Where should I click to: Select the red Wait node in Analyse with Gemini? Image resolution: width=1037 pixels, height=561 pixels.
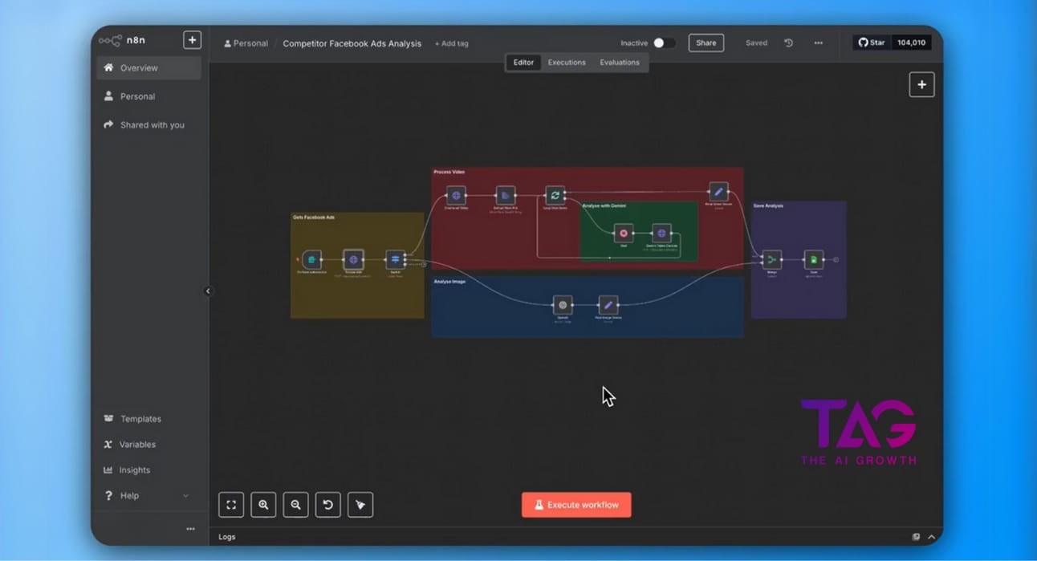click(624, 234)
